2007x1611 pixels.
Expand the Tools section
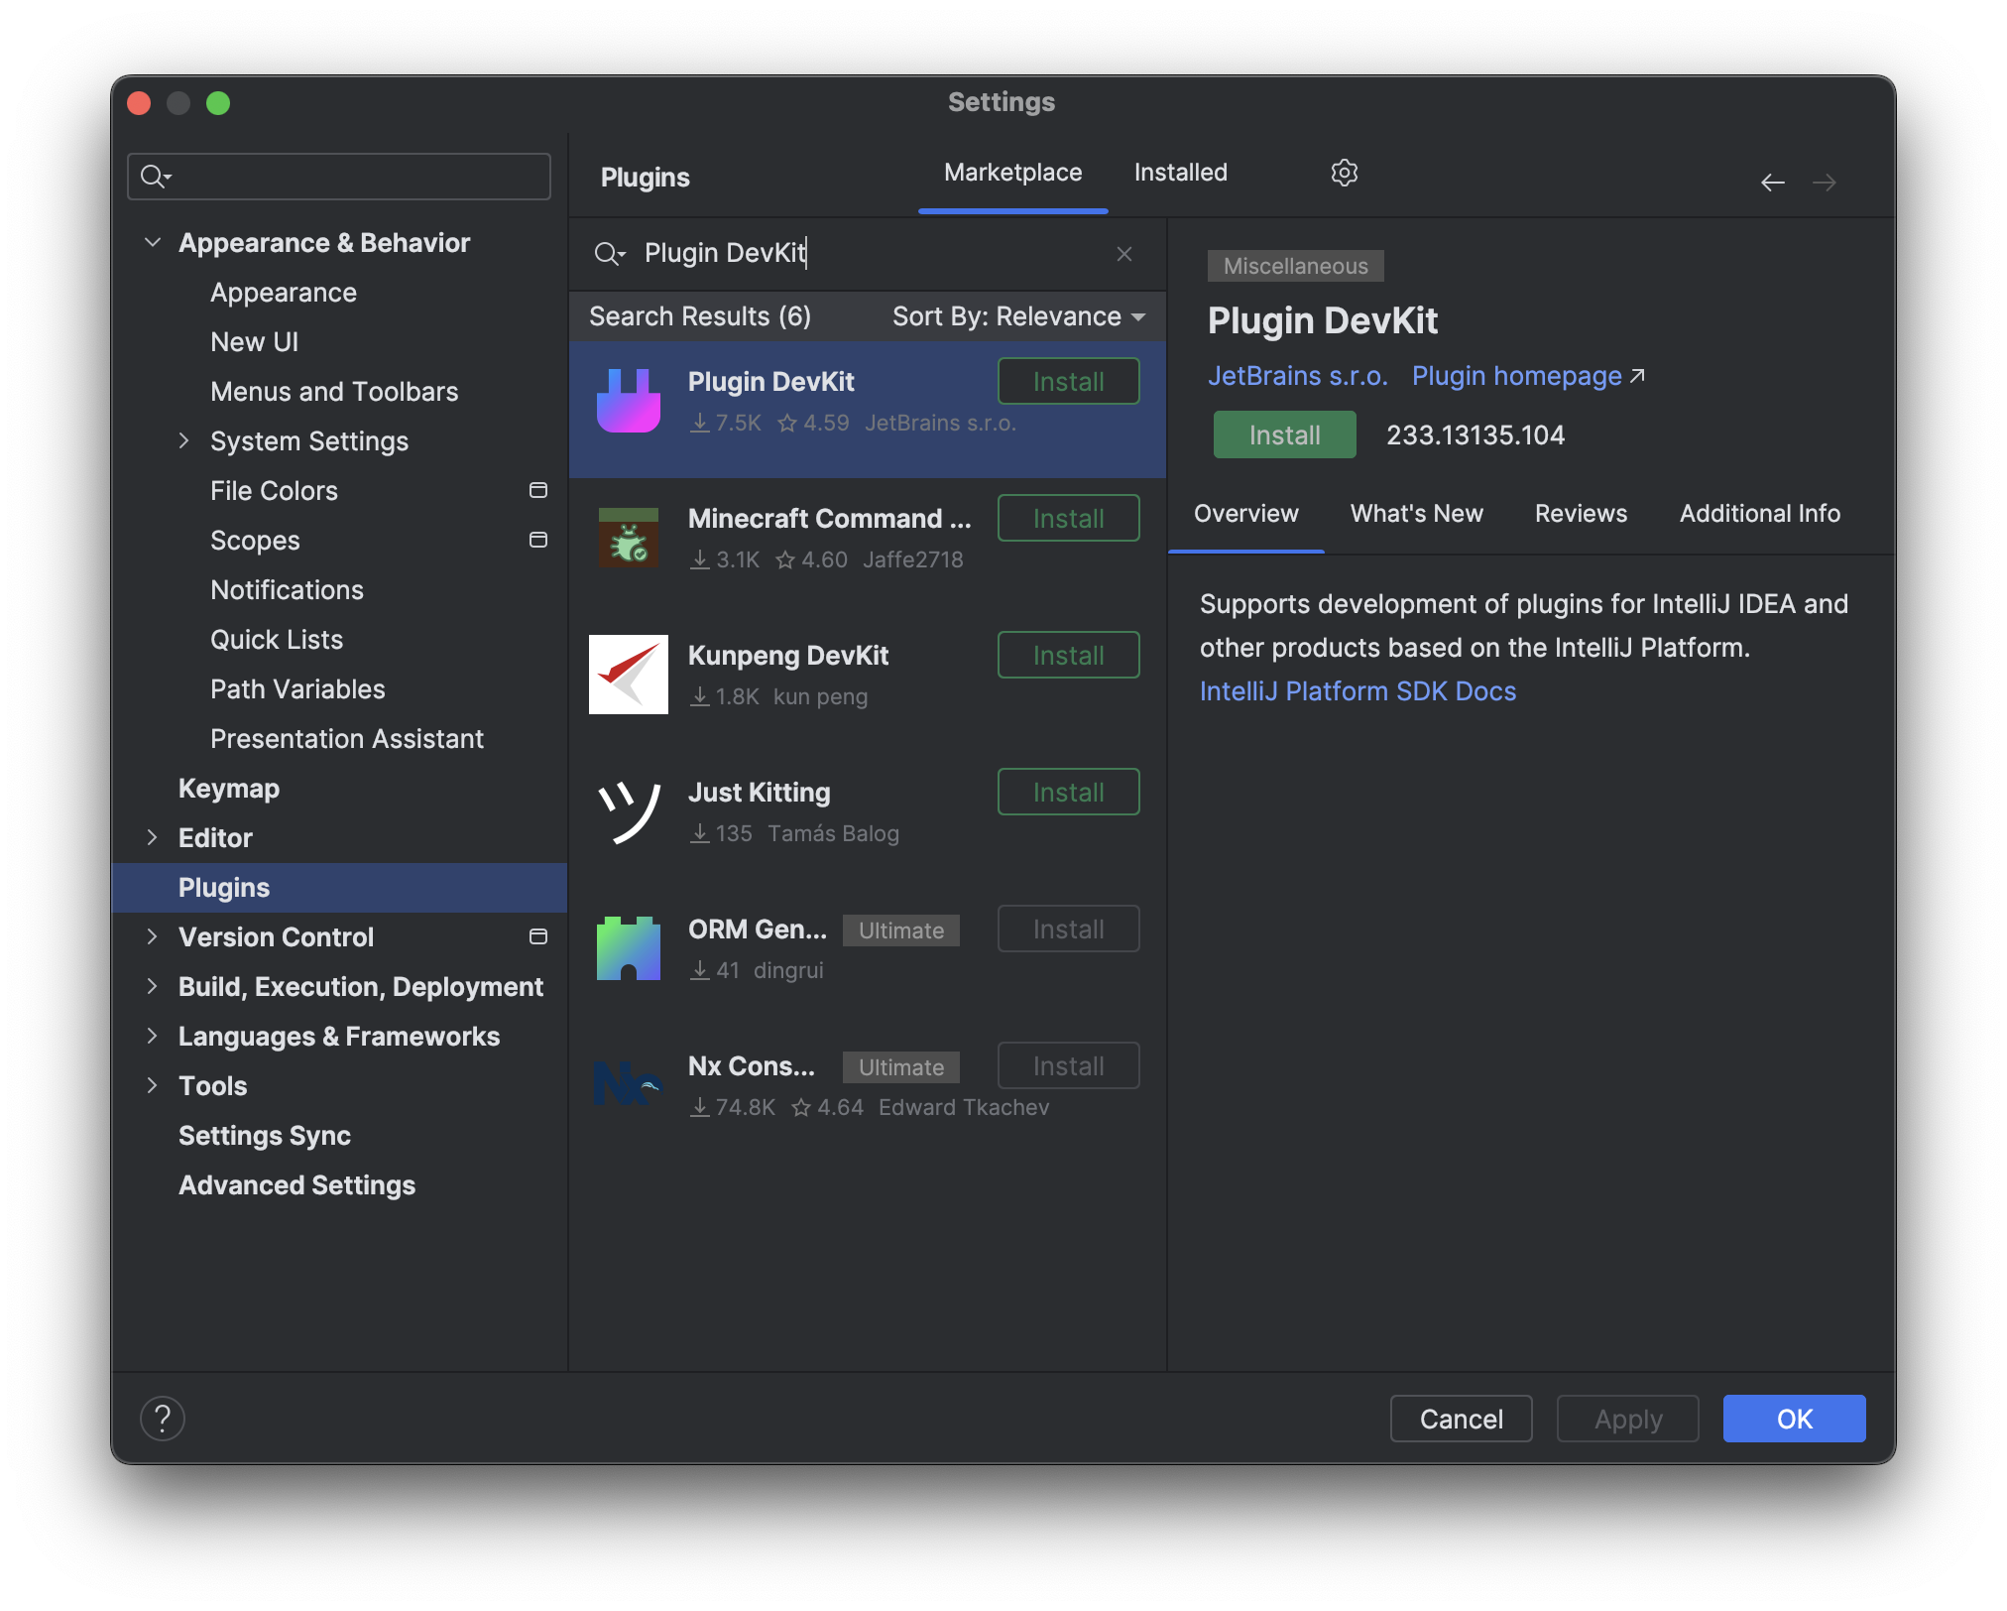point(152,1085)
